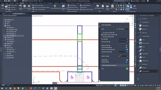Select the Accessible Path palette tool
Image resolution: width=161 pixels, height=90 pixels.
tap(144, 71)
